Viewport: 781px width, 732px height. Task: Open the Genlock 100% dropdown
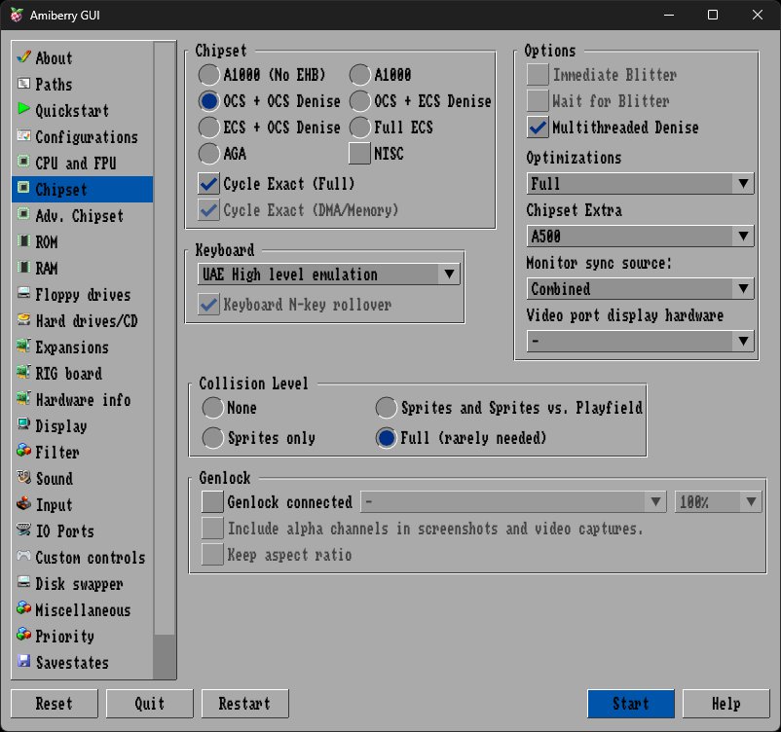click(x=719, y=502)
